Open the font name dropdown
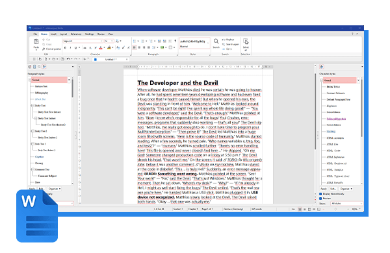Screen dimensions: 390x253 click(101, 41)
